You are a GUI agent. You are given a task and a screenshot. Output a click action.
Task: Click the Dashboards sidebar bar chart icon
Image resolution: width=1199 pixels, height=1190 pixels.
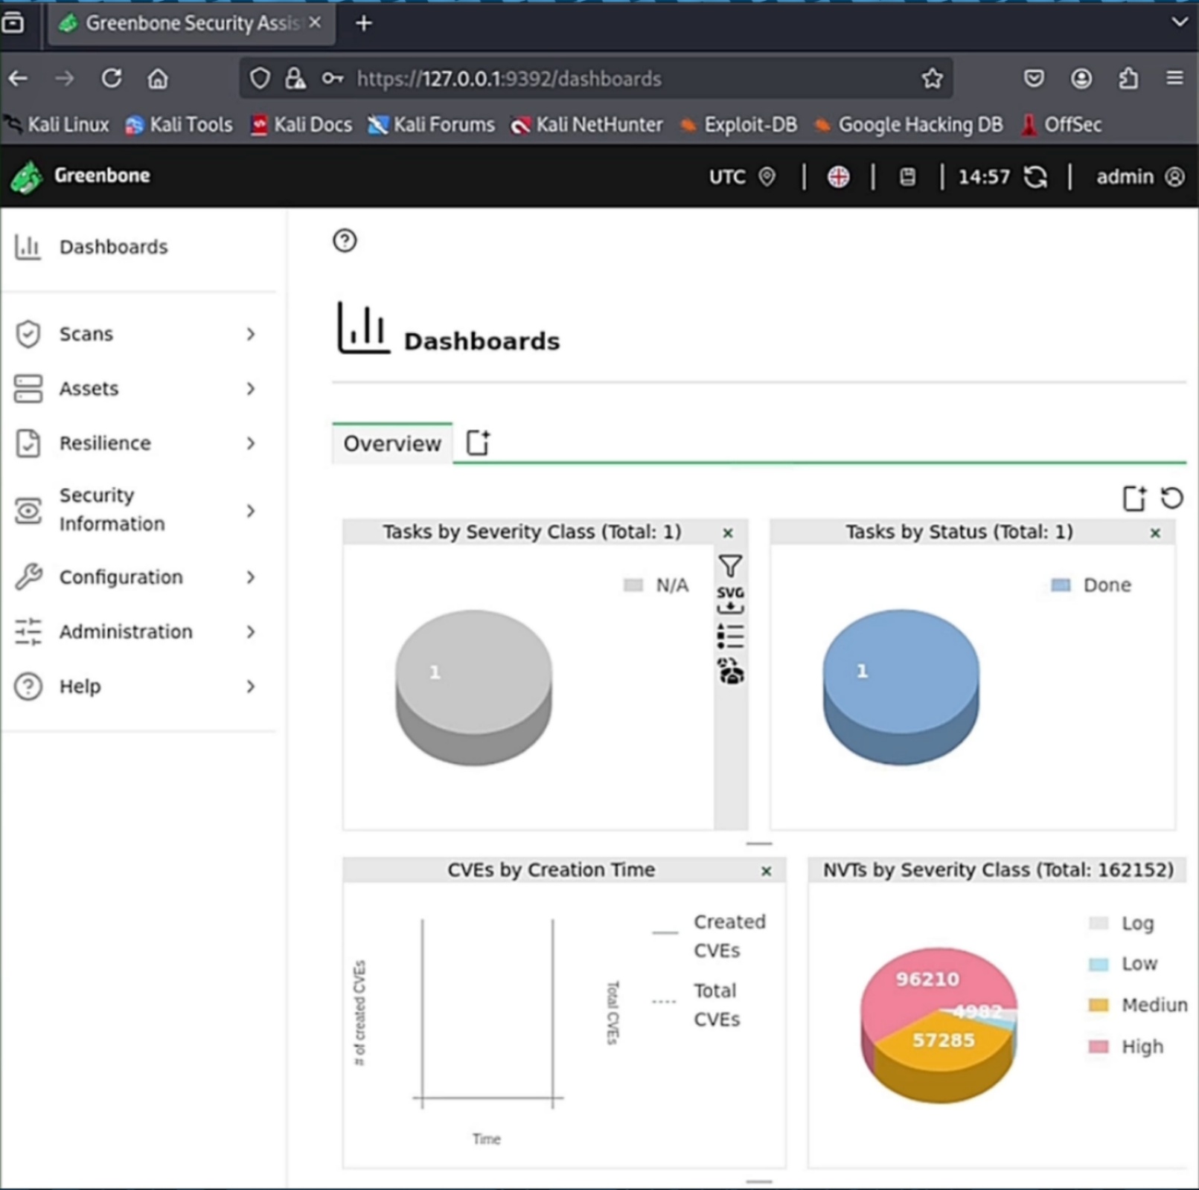pos(28,247)
